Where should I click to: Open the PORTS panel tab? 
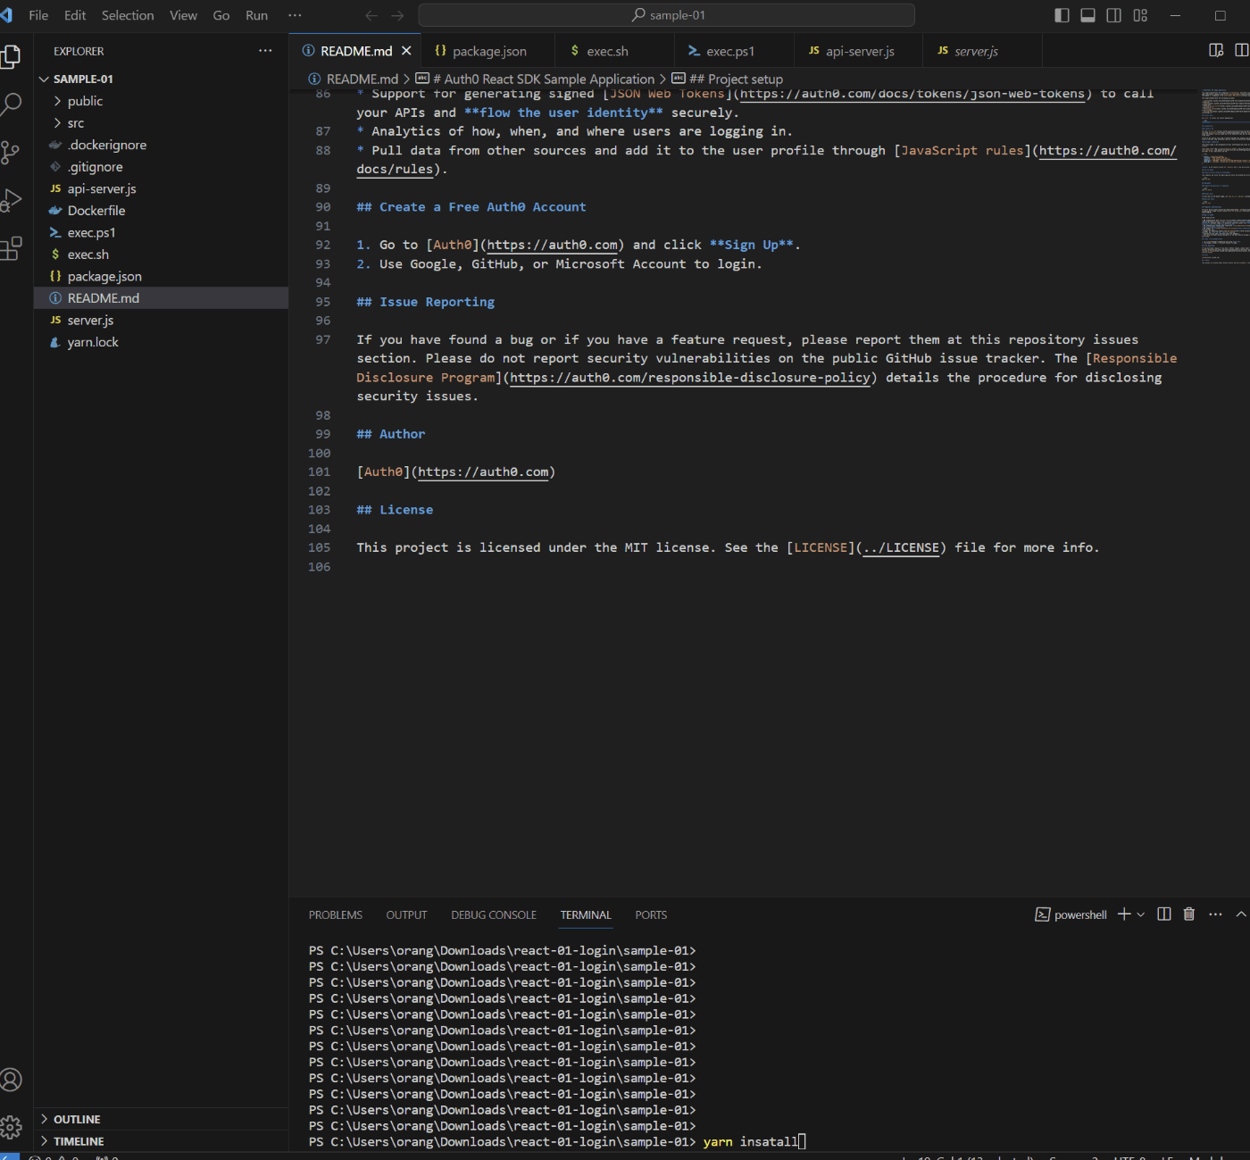click(x=651, y=914)
